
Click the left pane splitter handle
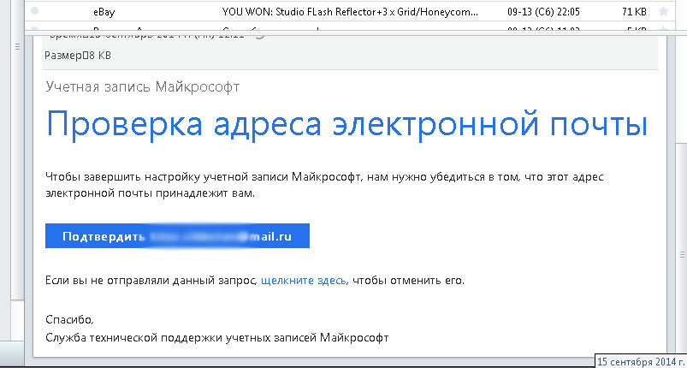17,46
